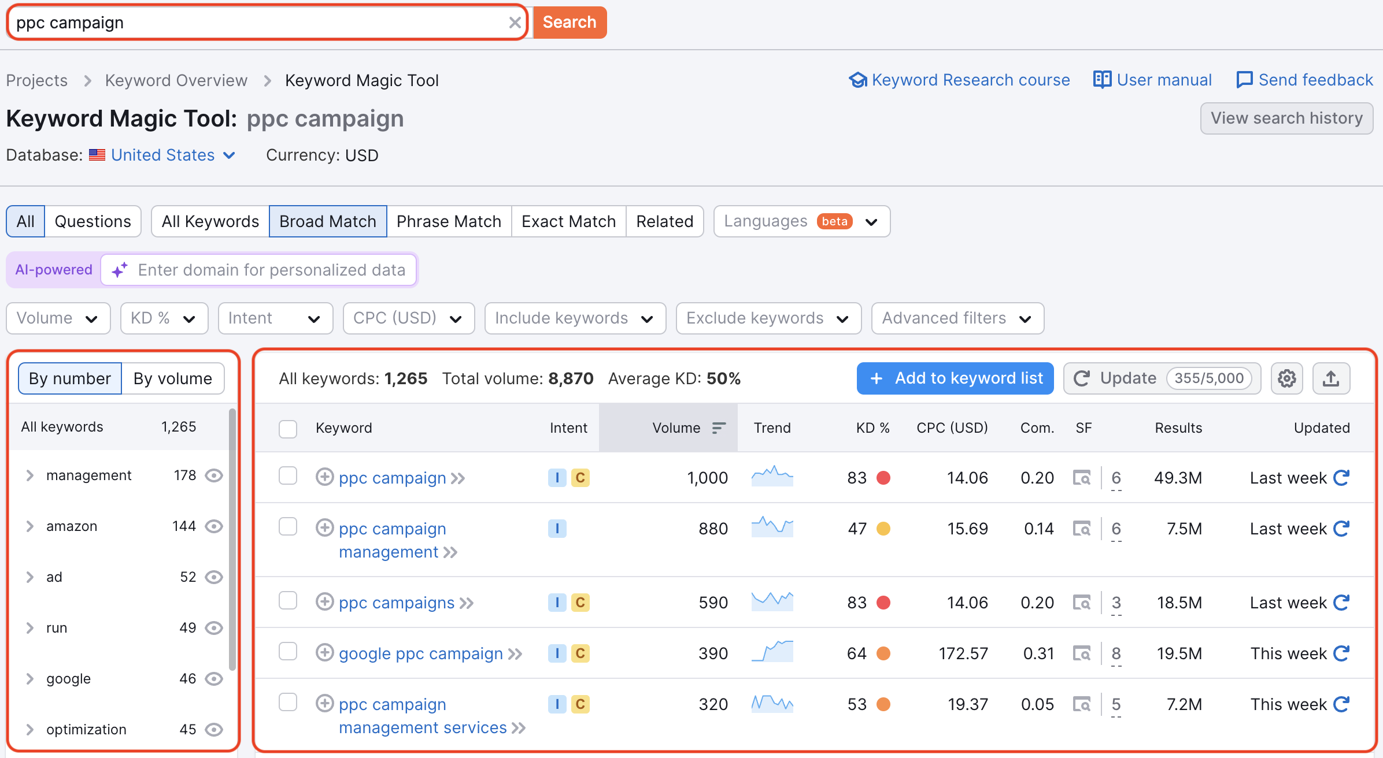
Task: Open table settings gear icon
Action: pyautogui.click(x=1286, y=378)
